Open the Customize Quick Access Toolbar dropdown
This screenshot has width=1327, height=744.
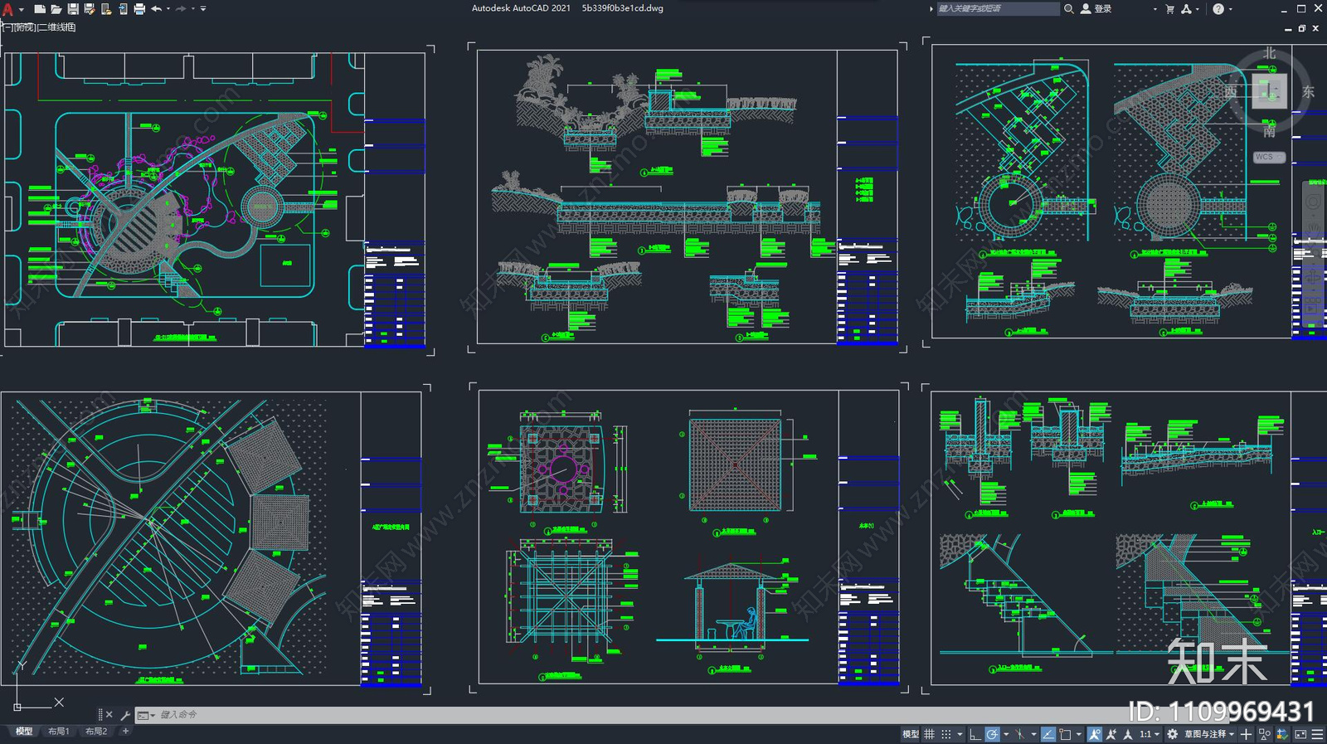tap(203, 9)
